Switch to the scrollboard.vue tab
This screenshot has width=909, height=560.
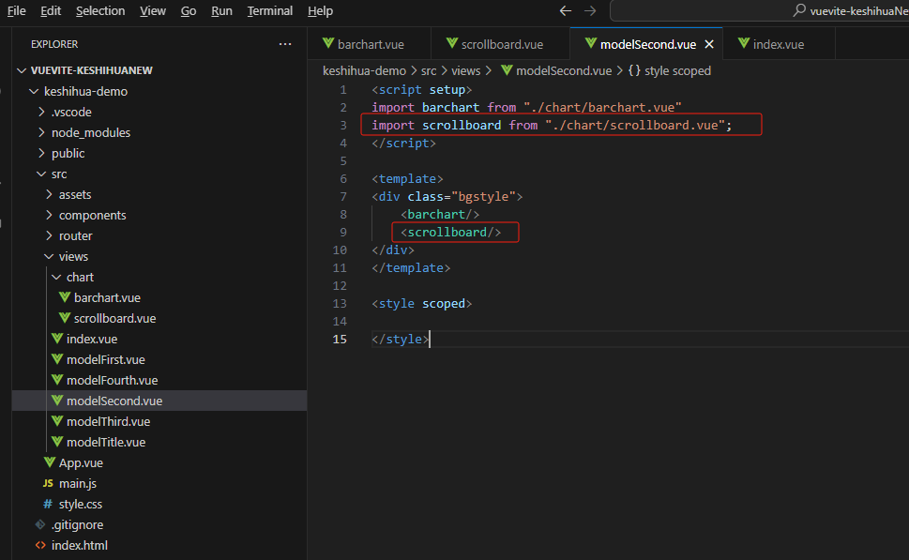point(501,44)
